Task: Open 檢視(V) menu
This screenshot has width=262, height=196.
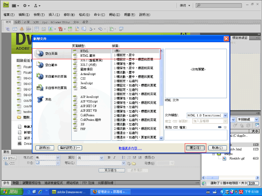Action: 39,15
